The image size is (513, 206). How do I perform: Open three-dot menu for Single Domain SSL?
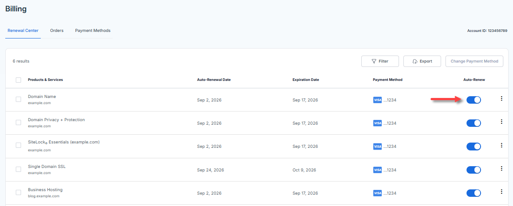(x=501, y=168)
